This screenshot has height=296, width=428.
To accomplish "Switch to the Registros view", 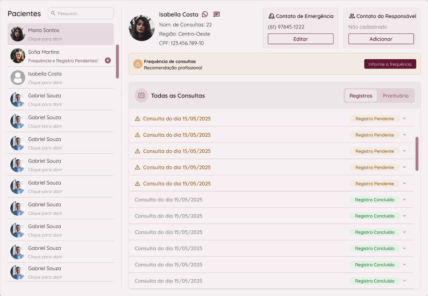I will (x=360, y=96).
